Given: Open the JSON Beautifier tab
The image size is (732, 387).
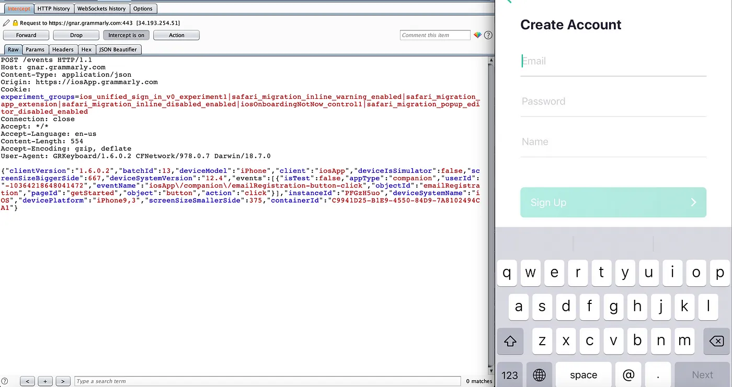Looking at the screenshot, I should [x=118, y=50].
